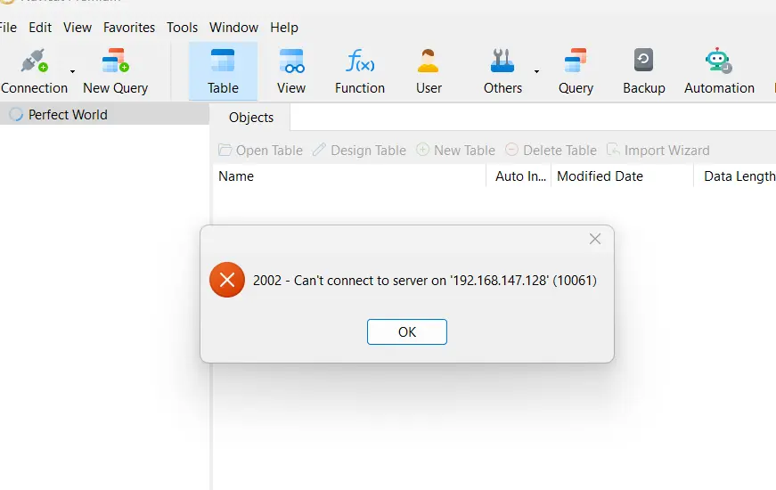
Task: Open the Window menu
Action: coord(233,28)
